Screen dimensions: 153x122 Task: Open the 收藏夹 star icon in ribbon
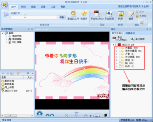84,13
